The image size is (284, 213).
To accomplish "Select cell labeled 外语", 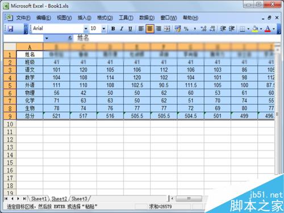I will 30,85.
